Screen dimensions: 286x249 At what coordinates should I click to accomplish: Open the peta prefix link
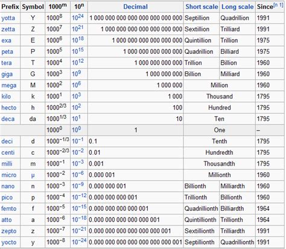[7, 52]
